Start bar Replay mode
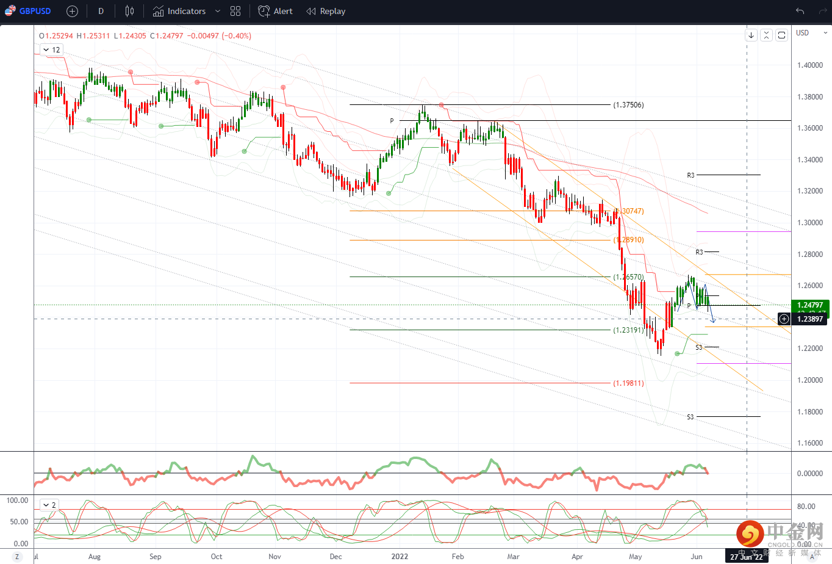The width and height of the screenshot is (832, 564). point(326,11)
